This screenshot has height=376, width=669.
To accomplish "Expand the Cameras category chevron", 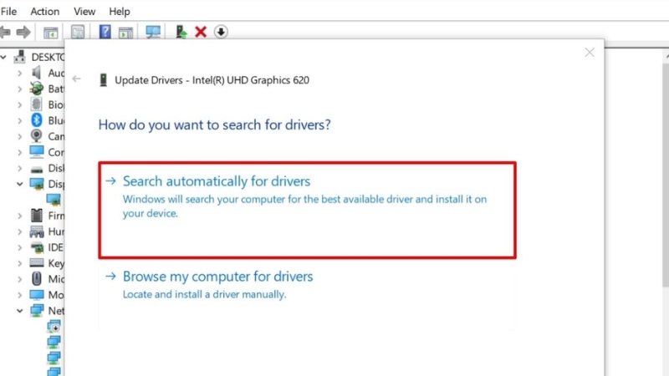I will click(19, 136).
